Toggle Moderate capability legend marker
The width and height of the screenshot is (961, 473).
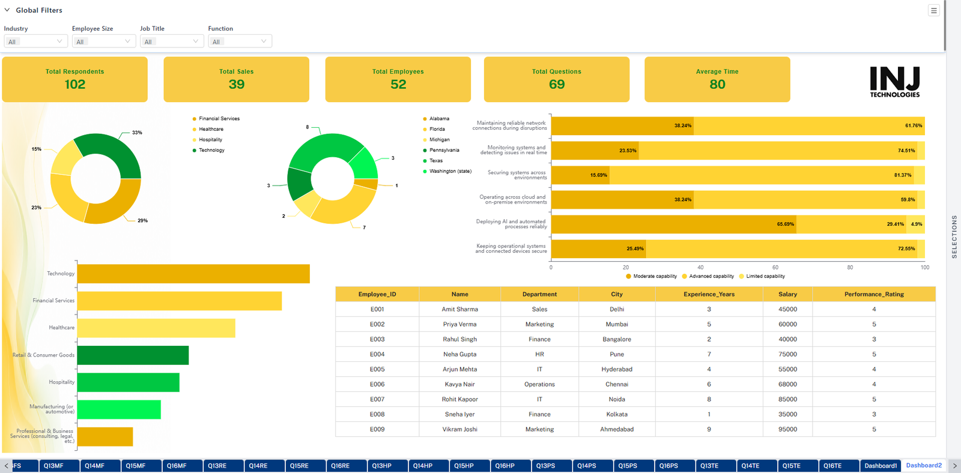[628, 276]
